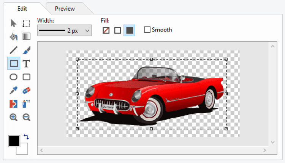Select the arrow pointer tool
This screenshot has height=163, width=285.
pos(14,24)
